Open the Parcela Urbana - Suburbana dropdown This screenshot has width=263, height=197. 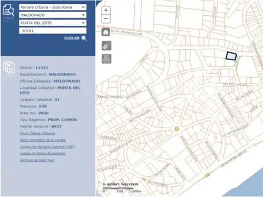[x=53, y=7]
